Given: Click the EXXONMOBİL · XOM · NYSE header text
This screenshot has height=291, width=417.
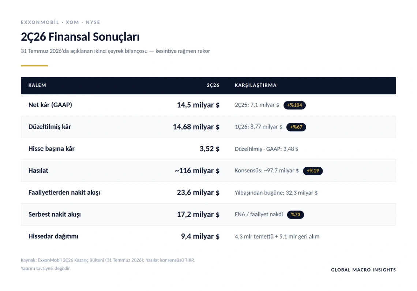Looking at the screenshot, I should [61, 22].
